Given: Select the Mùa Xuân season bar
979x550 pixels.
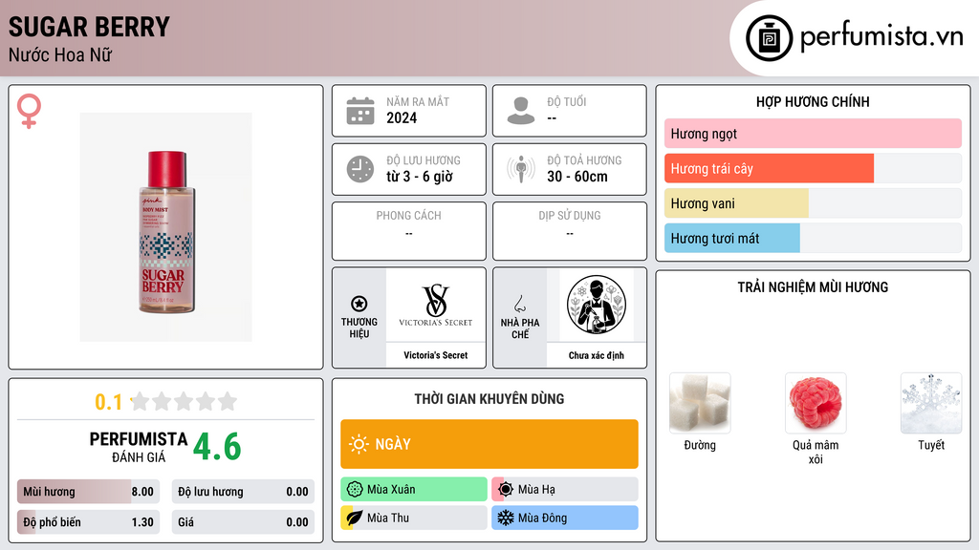Looking at the screenshot, I should [414, 490].
